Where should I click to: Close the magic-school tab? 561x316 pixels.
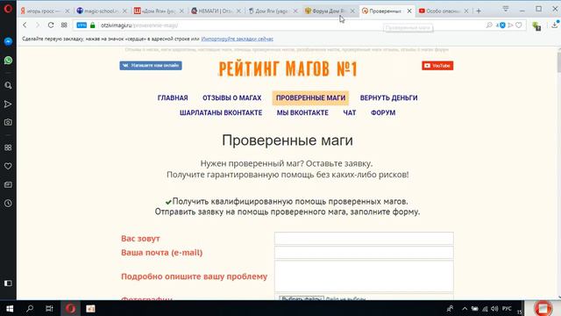(x=124, y=11)
